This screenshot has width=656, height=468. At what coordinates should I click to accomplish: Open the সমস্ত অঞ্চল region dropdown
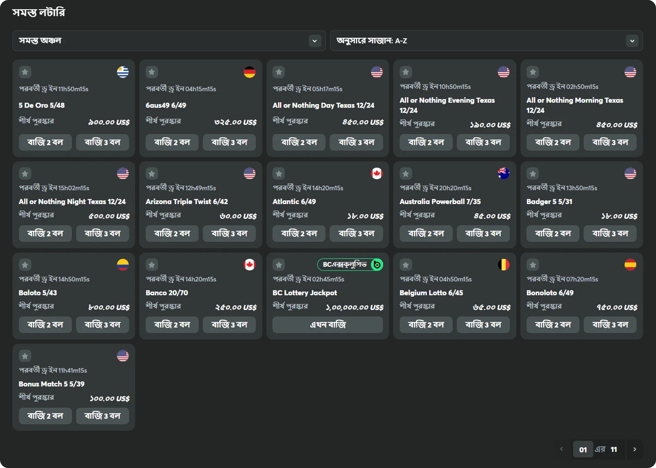(x=169, y=41)
